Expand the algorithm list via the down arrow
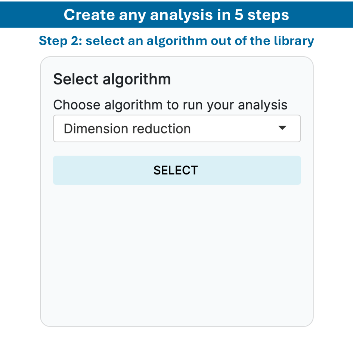The image size is (353, 353). click(282, 128)
